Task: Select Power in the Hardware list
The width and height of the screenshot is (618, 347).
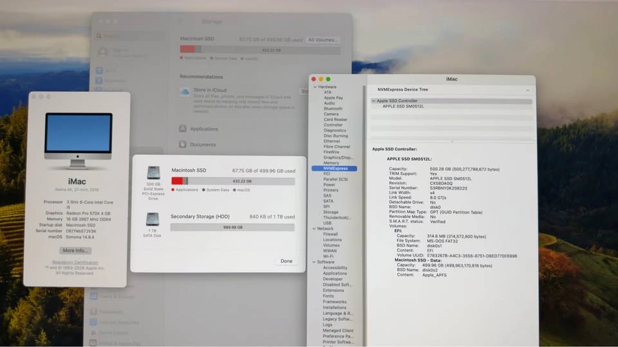Action: pos(329,184)
